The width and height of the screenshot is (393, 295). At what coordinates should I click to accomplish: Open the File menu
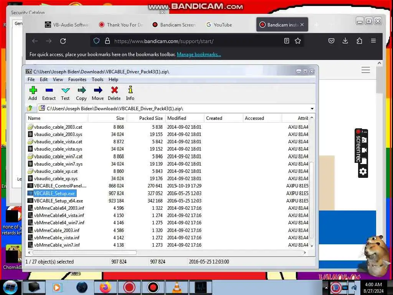coord(31,79)
